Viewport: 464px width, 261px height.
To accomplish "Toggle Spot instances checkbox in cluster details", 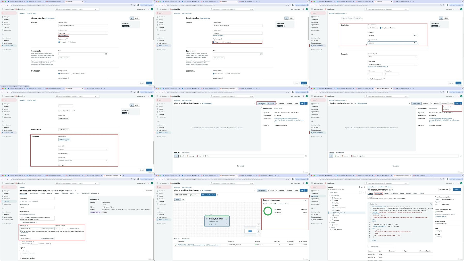I will [x=68, y=228].
